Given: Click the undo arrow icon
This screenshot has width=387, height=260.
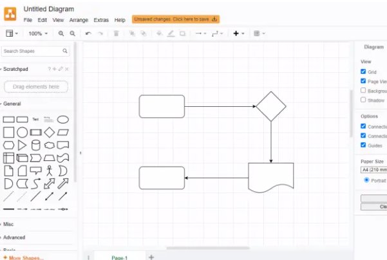Looking at the screenshot, I should pos(88,33).
